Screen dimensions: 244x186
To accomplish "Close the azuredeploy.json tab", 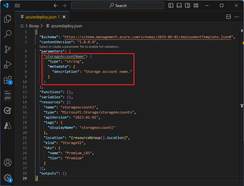I will tap(64, 17).
